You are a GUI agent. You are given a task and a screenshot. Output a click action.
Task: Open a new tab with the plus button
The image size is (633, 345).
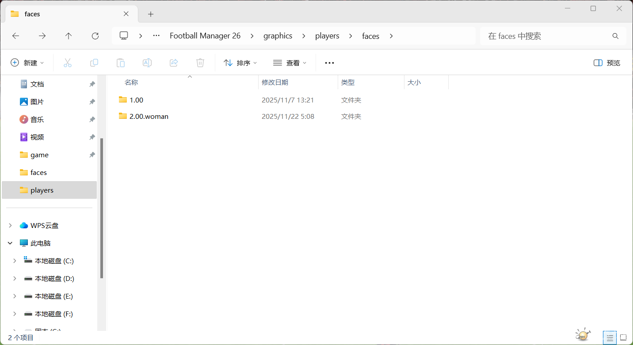click(150, 14)
